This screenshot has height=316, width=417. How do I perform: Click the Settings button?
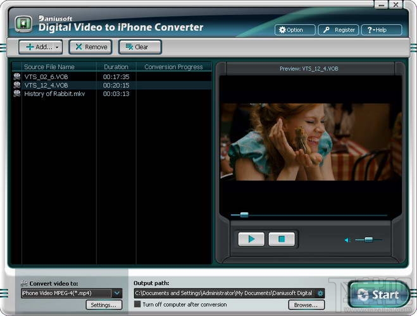coord(103,305)
